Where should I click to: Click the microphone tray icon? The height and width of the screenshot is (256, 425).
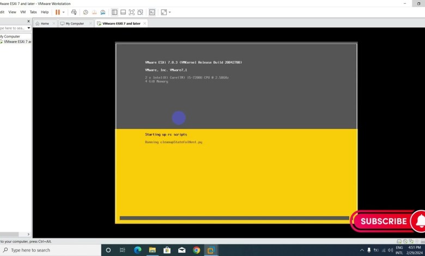coord(369,250)
